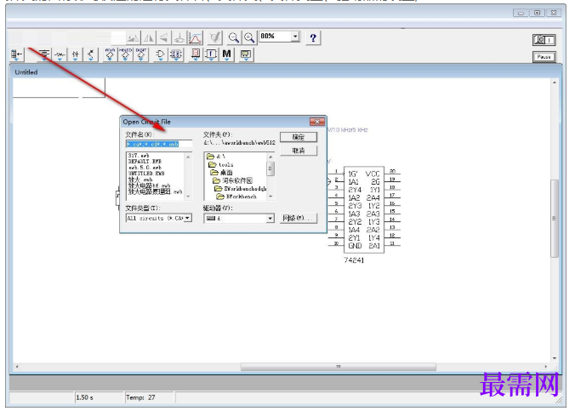Screen dimensions: 575x411
Task: Open the Miscellaneous 'M' parts bin
Action: [x=226, y=54]
